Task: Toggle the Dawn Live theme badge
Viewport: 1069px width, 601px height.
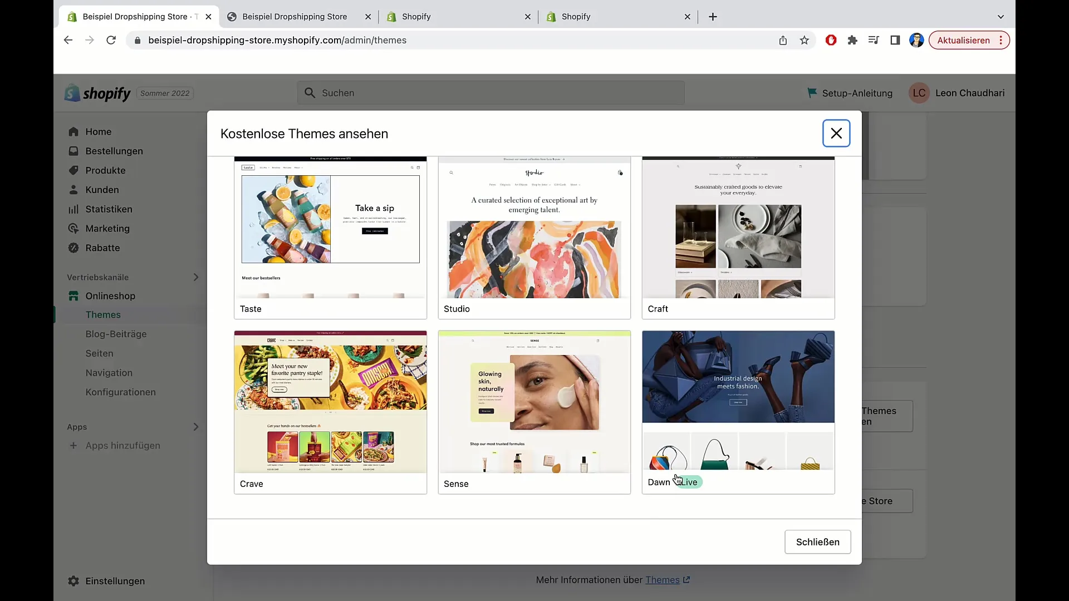Action: point(687,482)
